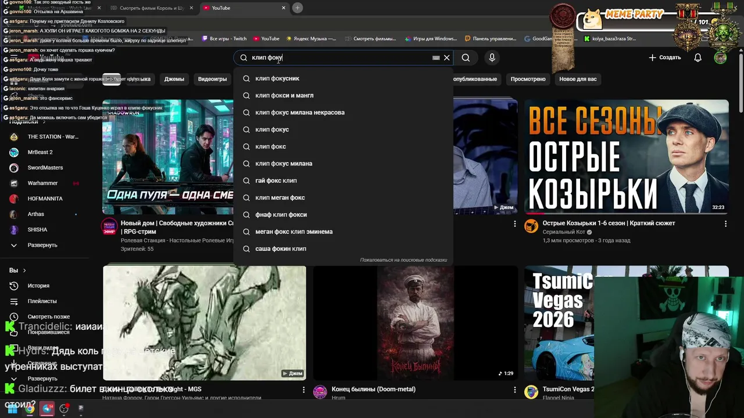The width and height of the screenshot is (744, 418).
Task: Select suggestion "клип фокси и мангл"
Action: 343,95
